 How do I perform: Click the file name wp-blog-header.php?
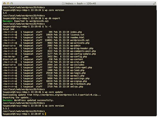click(82, 49)
